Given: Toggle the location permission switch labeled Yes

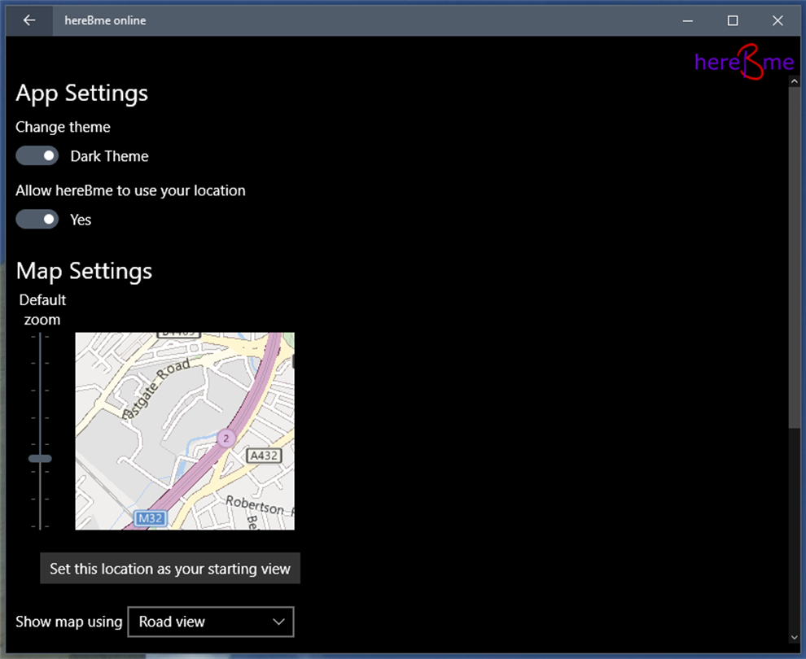Looking at the screenshot, I should click(37, 220).
